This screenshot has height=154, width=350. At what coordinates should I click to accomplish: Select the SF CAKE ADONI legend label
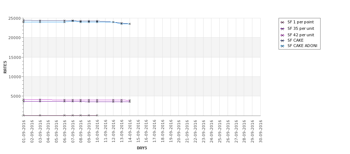tap(302, 46)
